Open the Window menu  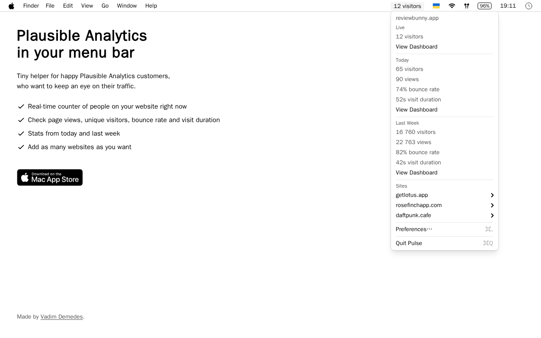(x=127, y=6)
